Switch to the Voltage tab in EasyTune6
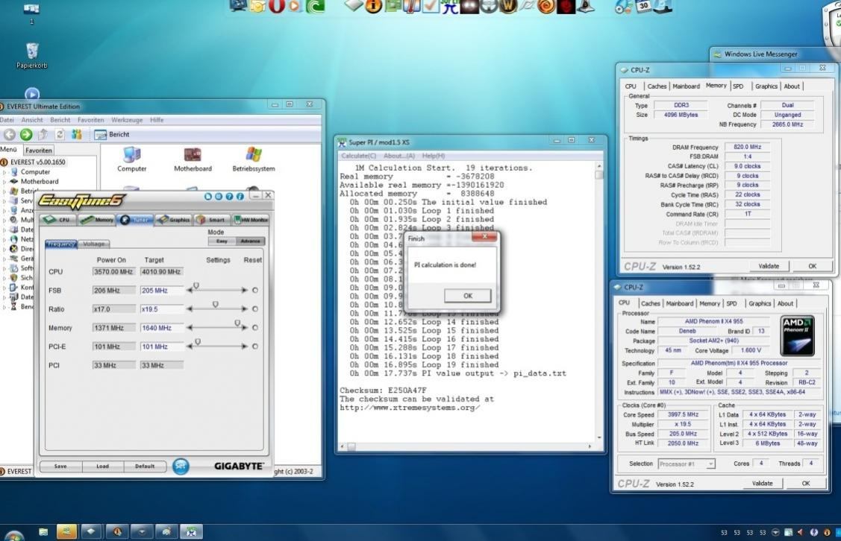This screenshot has width=841, height=541. point(94,244)
